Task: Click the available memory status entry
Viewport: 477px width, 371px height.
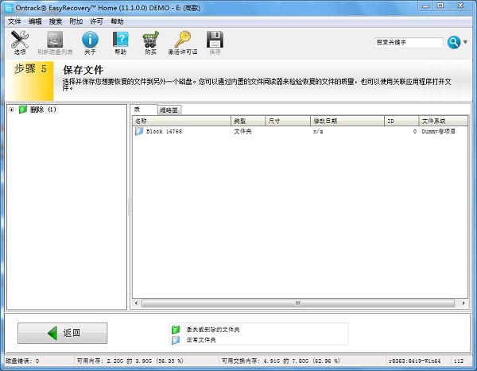Action: (130, 361)
